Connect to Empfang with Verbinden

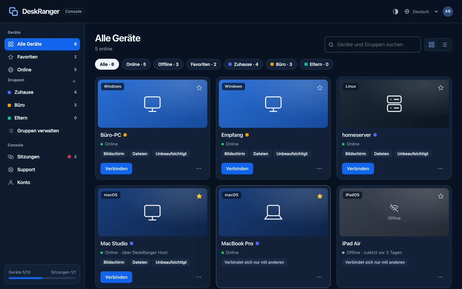(x=237, y=169)
